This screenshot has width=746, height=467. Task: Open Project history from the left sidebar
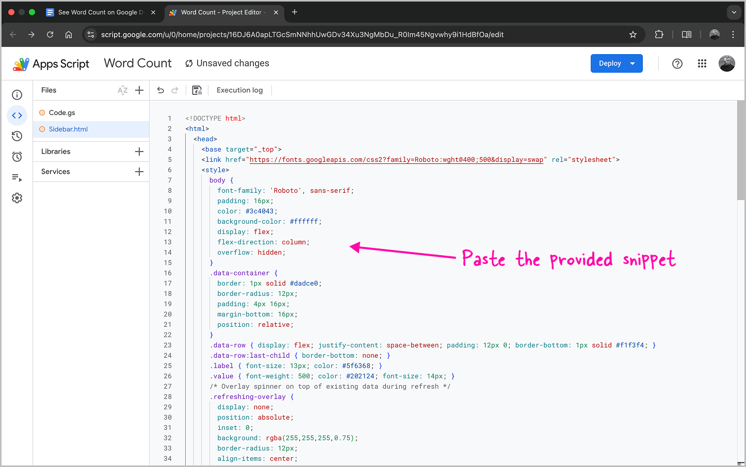[x=17, y=136]
